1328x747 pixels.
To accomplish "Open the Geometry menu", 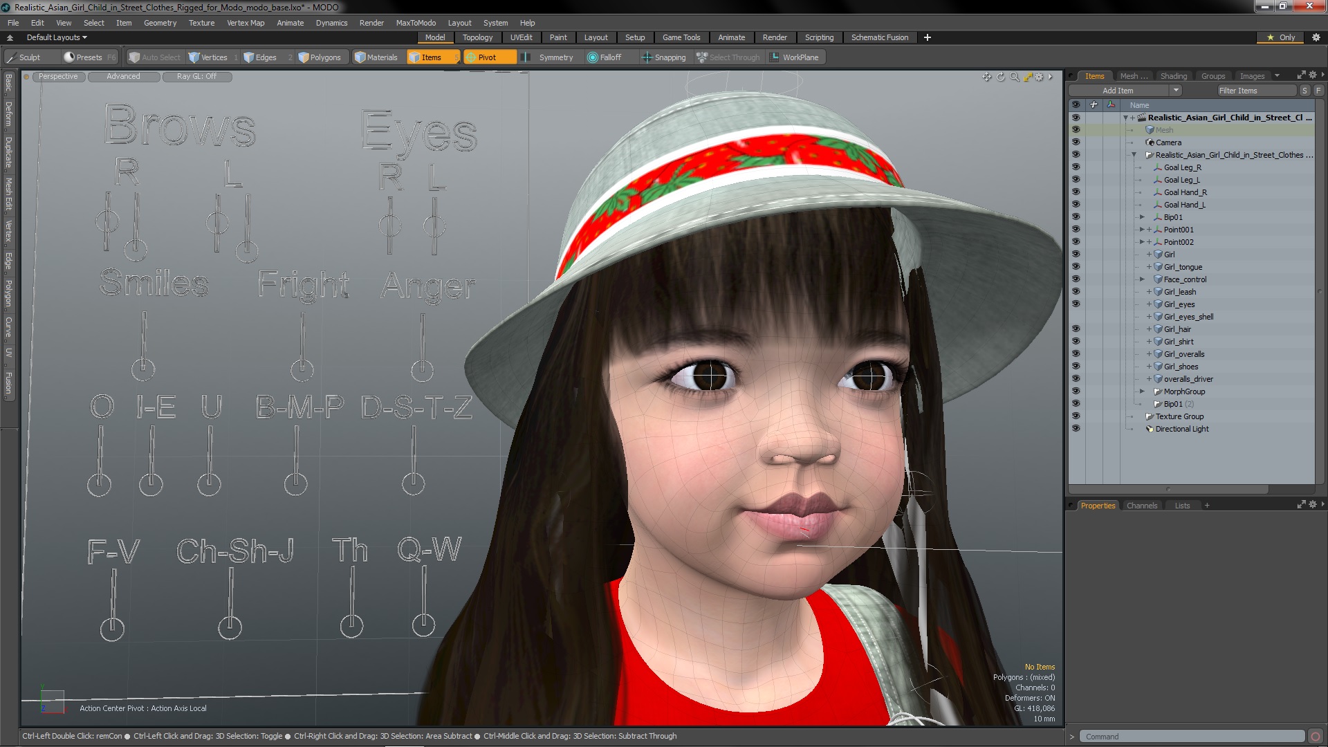I will pos(160,23).
